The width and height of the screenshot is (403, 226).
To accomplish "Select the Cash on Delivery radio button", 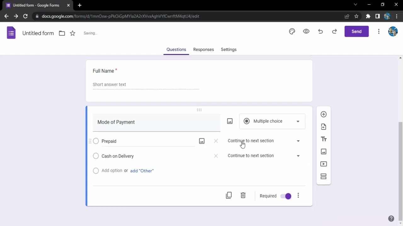I will point(96,156).
